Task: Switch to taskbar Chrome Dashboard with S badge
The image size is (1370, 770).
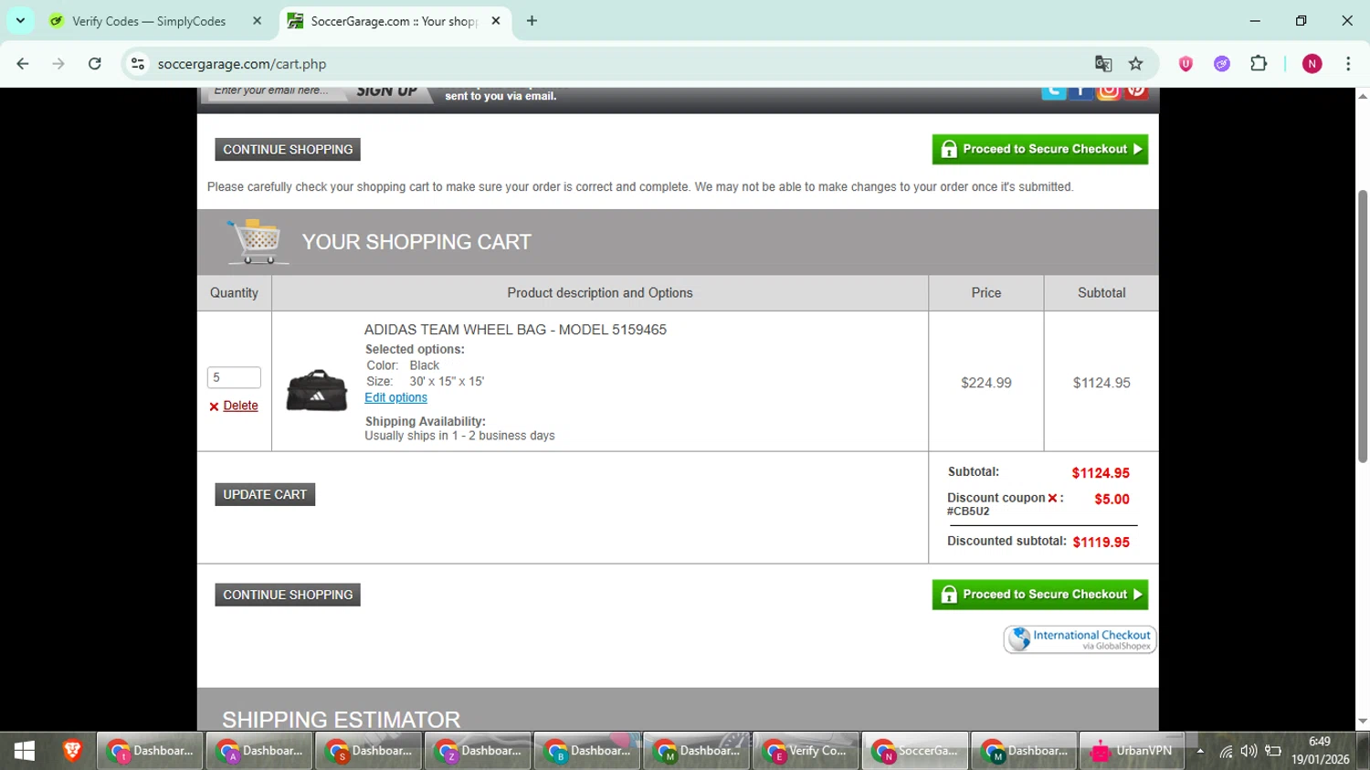Action: click(x=369, y=751)
